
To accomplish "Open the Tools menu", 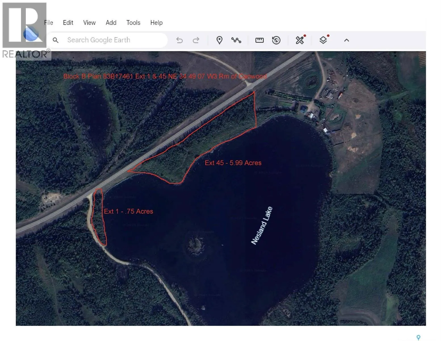I will pos(133,23).
